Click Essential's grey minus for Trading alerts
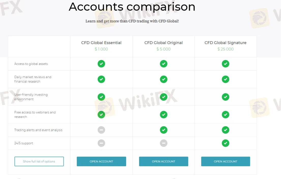 pos(101,130)
